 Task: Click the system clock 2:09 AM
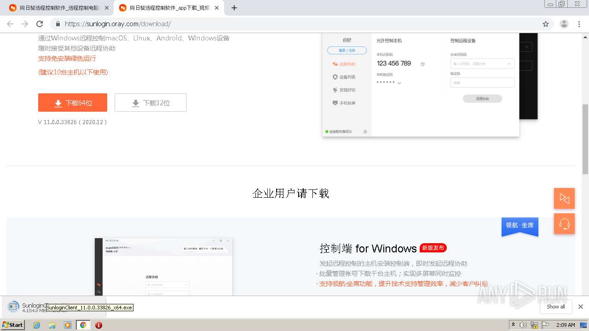pyautogui.click(x=566, y=325)
